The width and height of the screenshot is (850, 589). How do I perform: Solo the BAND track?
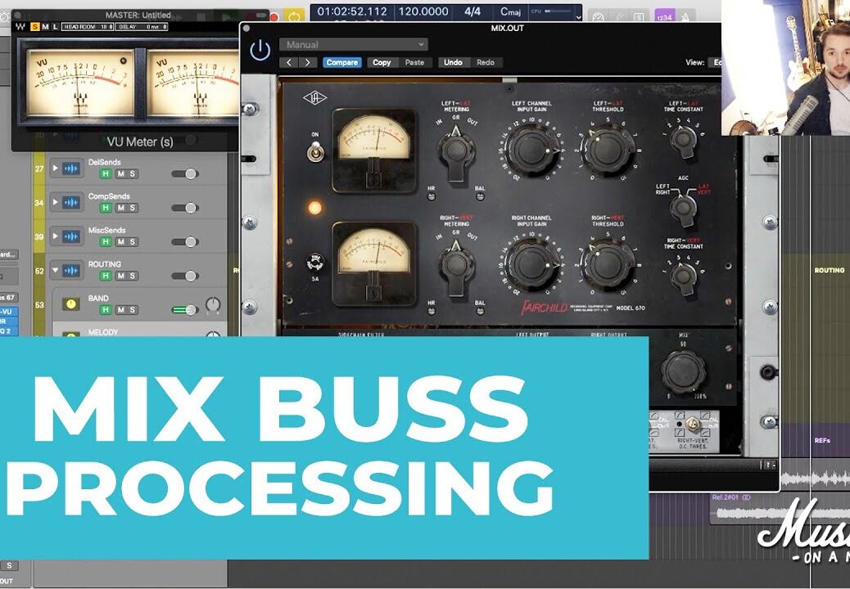132,310
